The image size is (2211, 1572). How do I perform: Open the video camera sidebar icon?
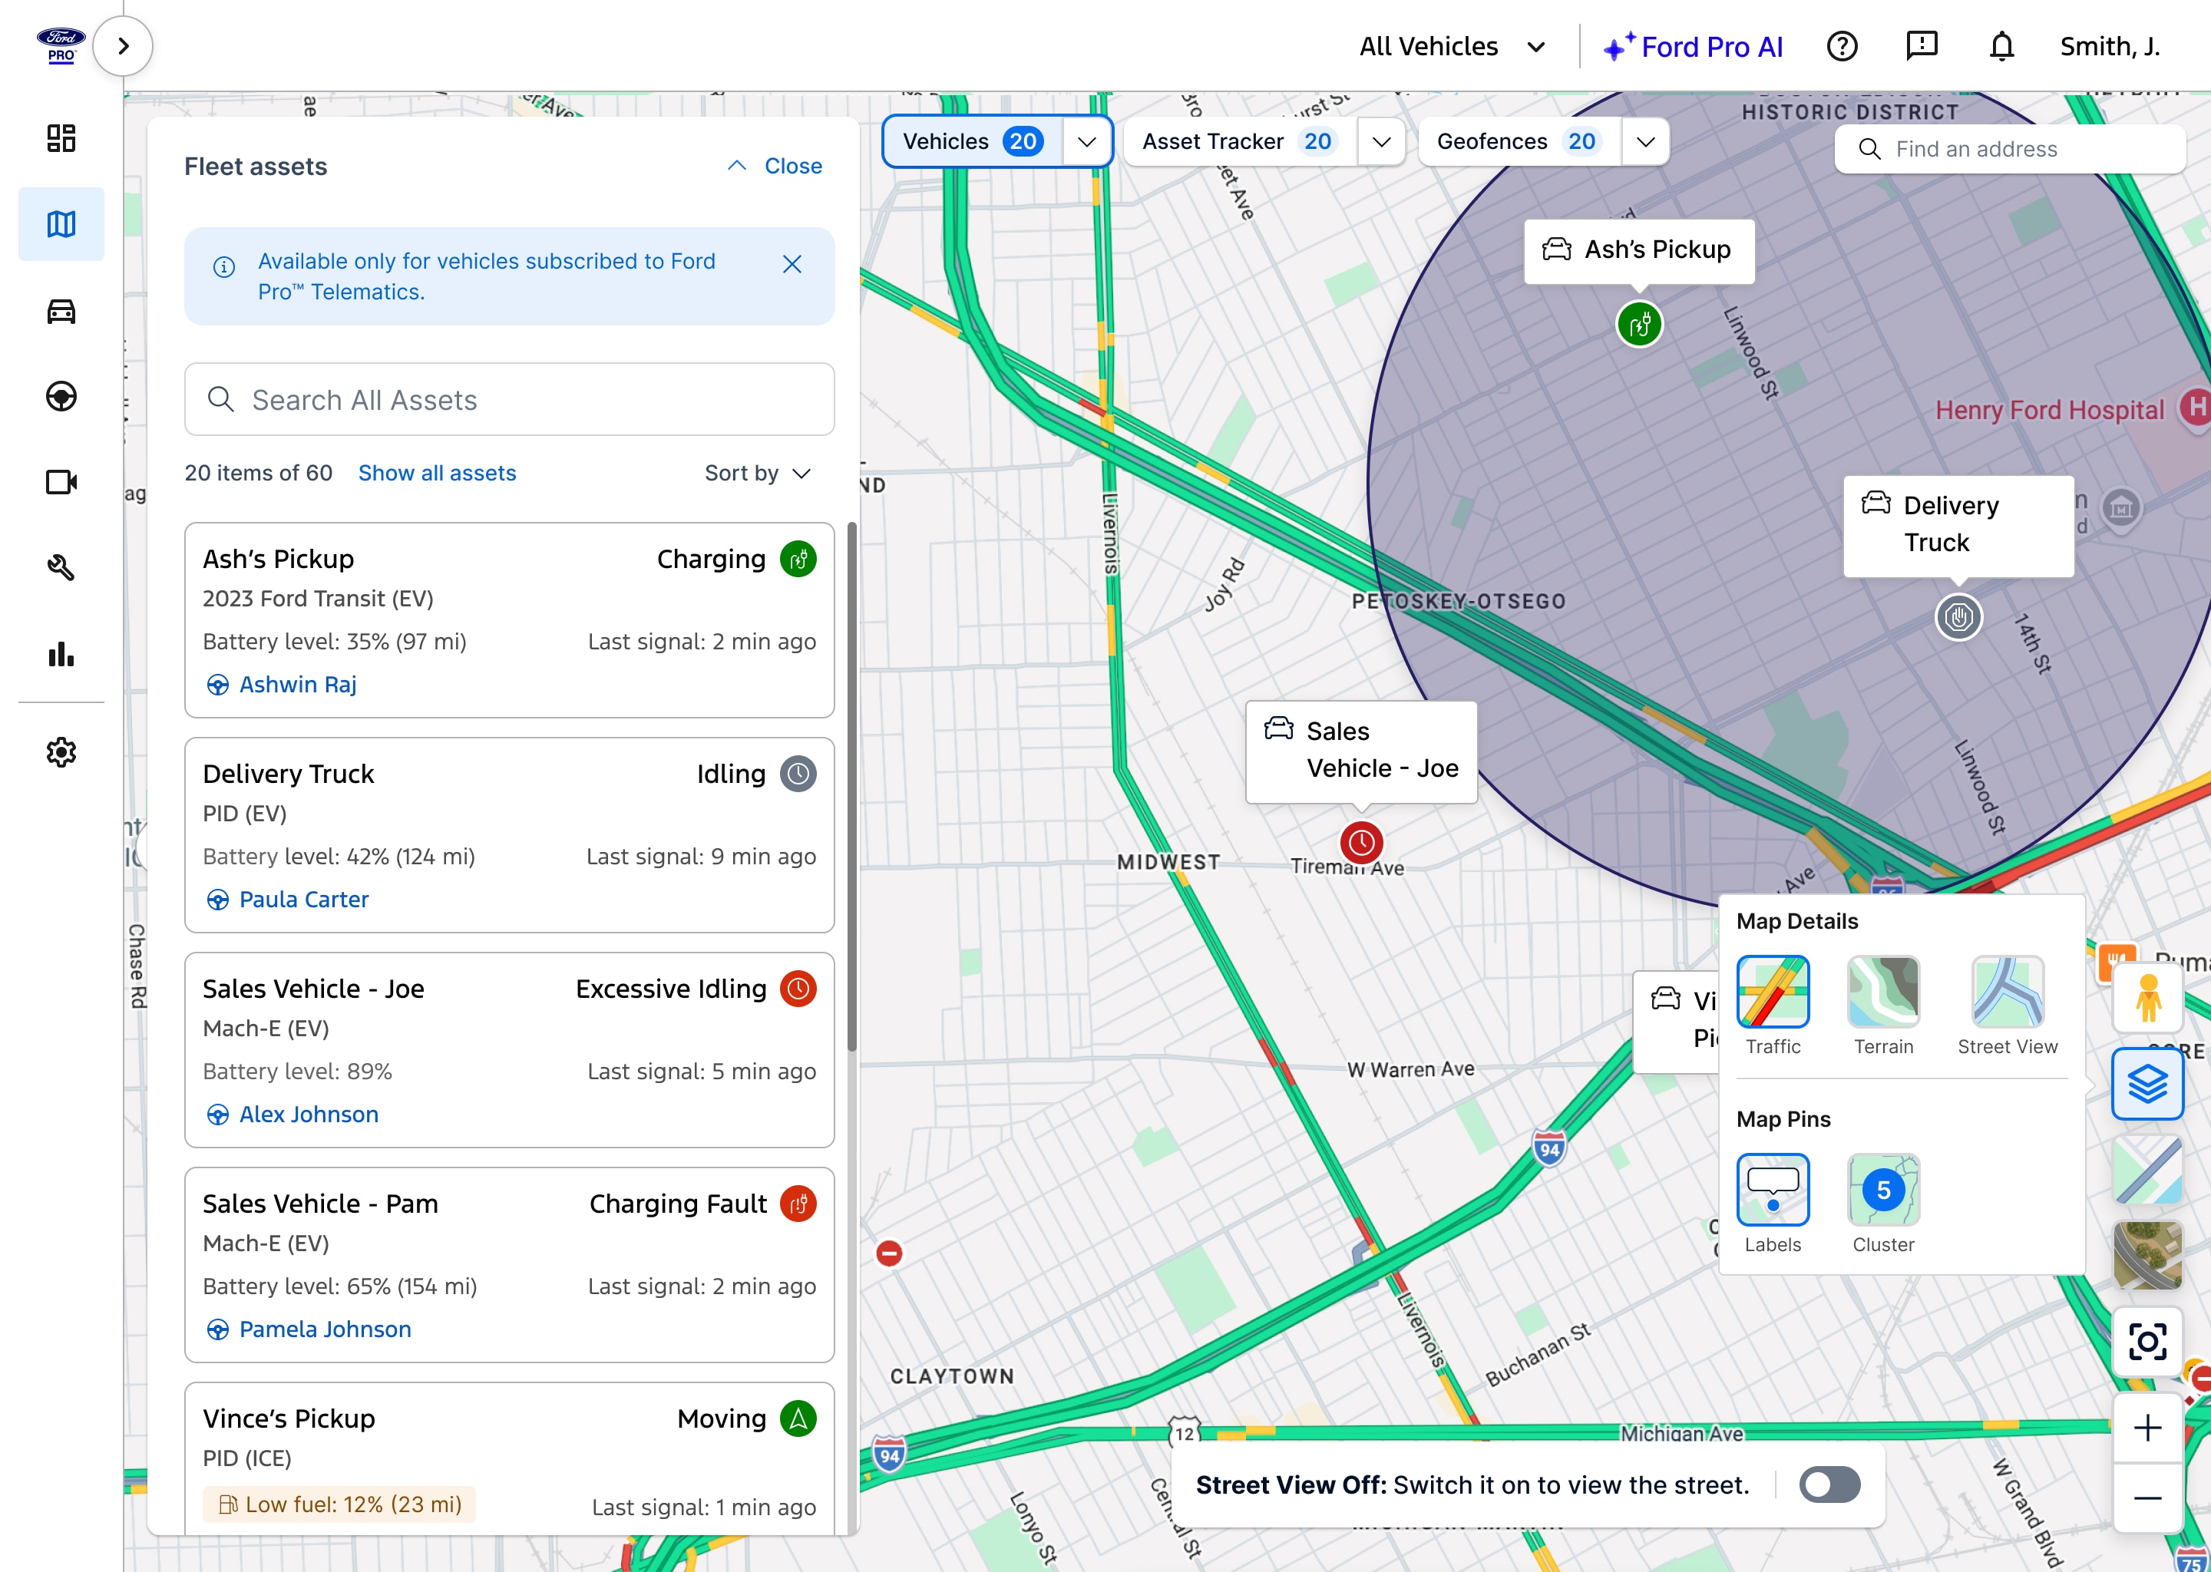[x=61, y=482]
